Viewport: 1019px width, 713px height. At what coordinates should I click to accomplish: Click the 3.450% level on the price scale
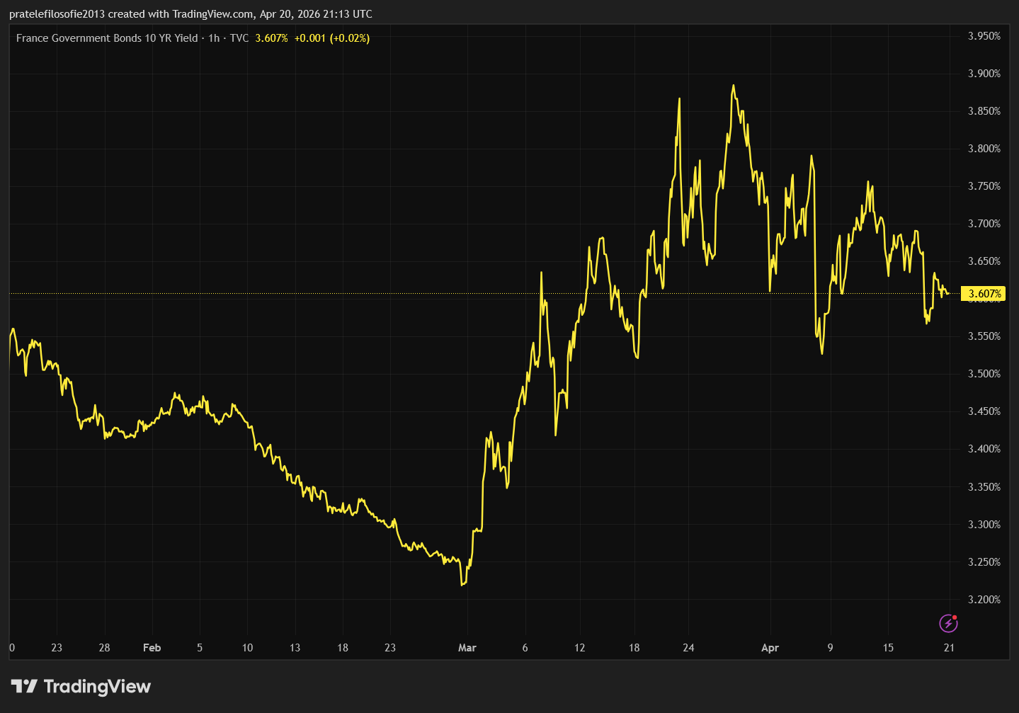pos(984,411)
